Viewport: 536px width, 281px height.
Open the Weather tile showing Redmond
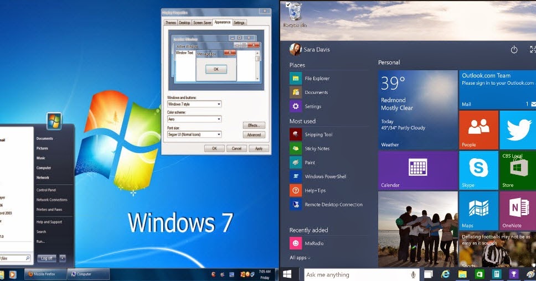[418, 110]
